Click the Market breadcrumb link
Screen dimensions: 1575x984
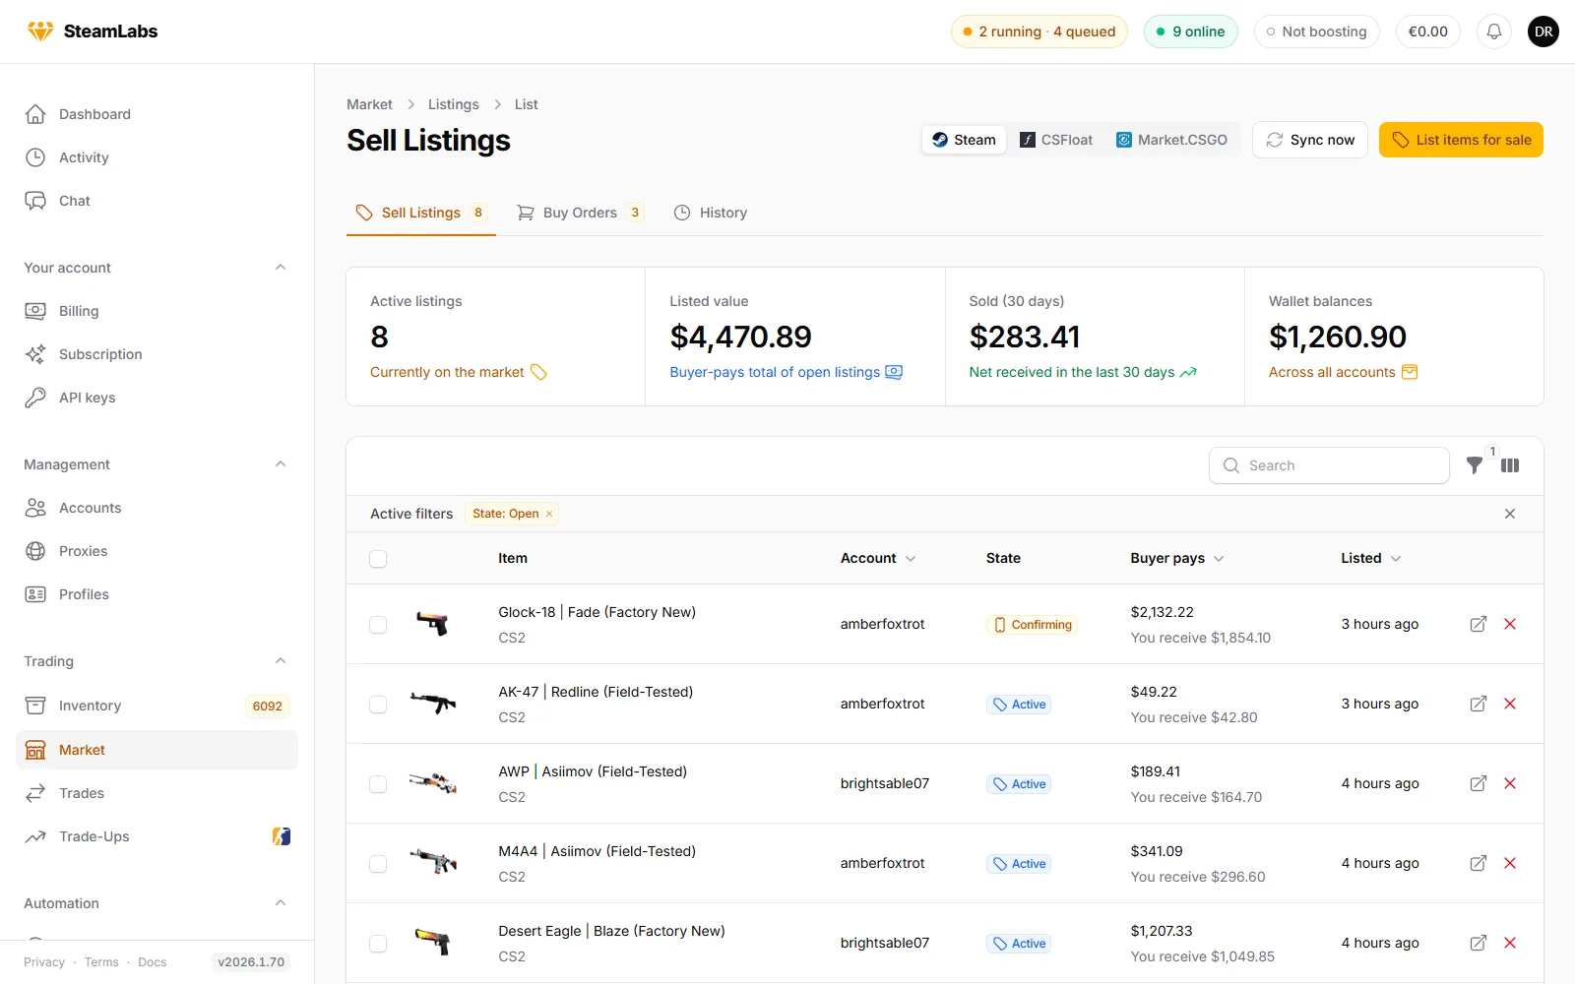tap(369, 104)
